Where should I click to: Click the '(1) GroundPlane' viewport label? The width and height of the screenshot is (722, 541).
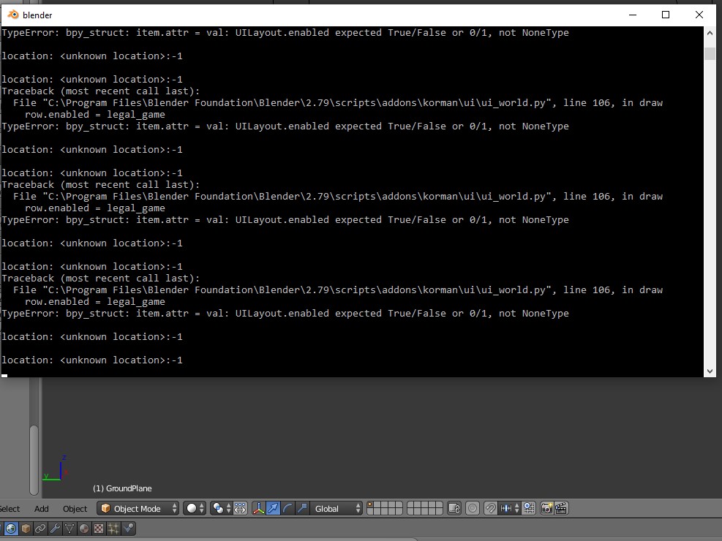[x=122, y=488]
